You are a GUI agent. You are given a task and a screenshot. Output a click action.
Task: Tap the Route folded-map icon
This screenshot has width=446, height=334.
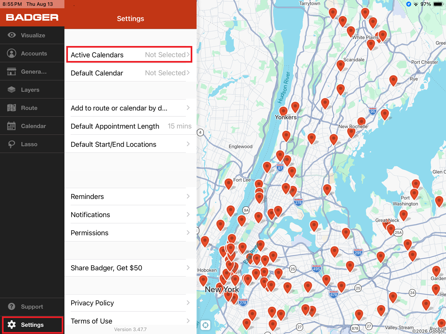point(12,108)
